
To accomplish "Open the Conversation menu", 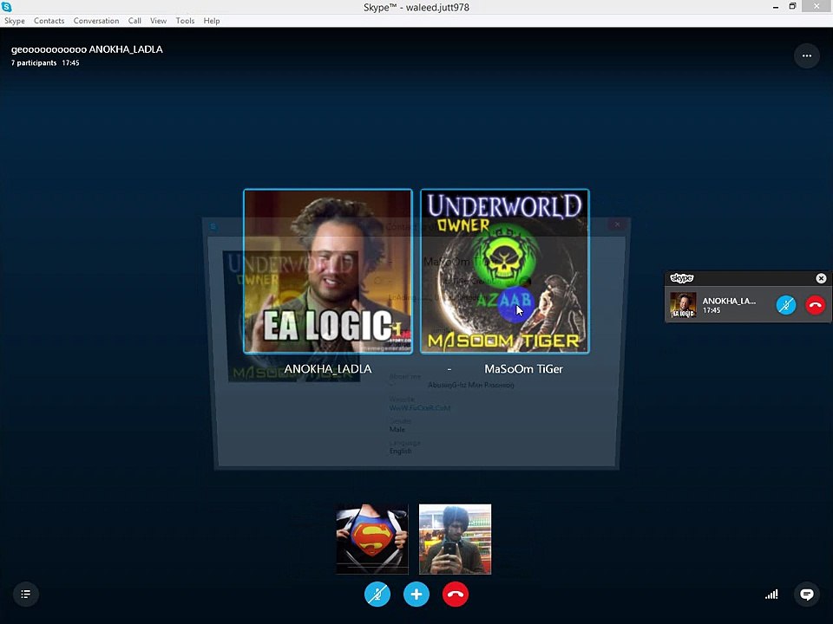I will click(x=96, y=21).
